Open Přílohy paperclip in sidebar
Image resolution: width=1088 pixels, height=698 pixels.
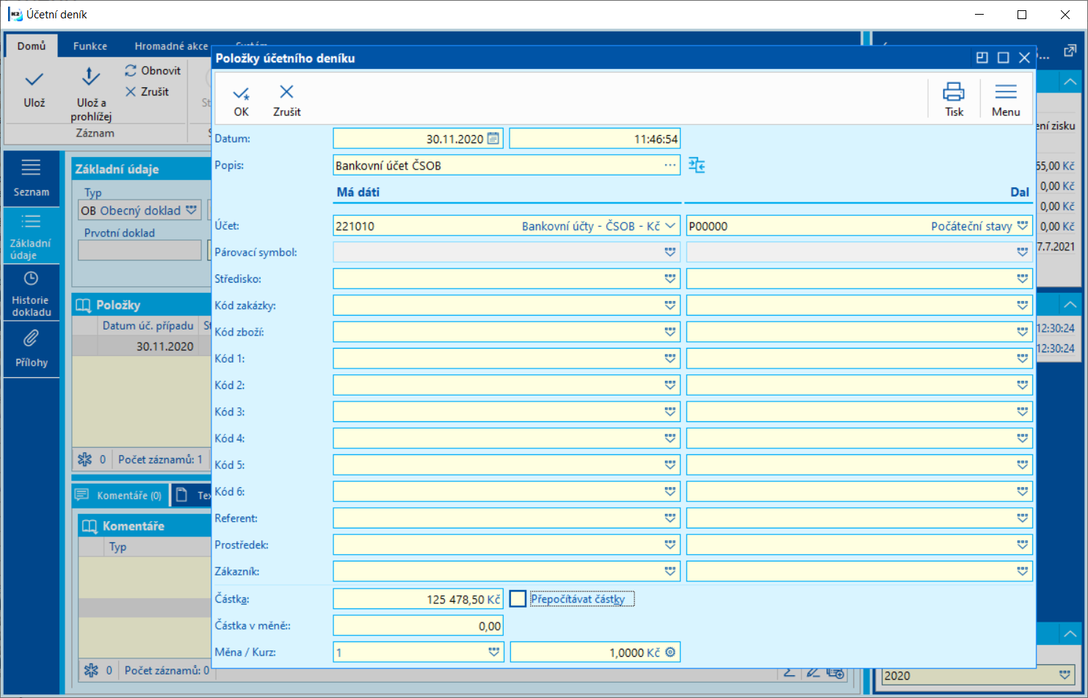click(31, 339)
